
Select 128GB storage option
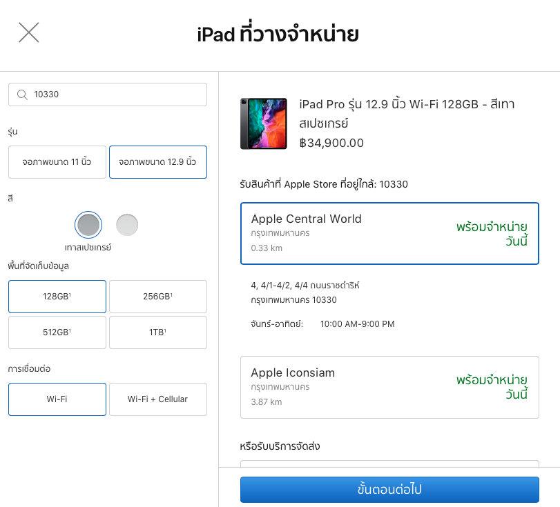point(57,297)
